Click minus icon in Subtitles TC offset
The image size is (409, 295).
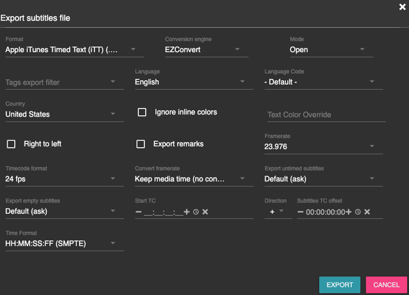tap(301, 212)
